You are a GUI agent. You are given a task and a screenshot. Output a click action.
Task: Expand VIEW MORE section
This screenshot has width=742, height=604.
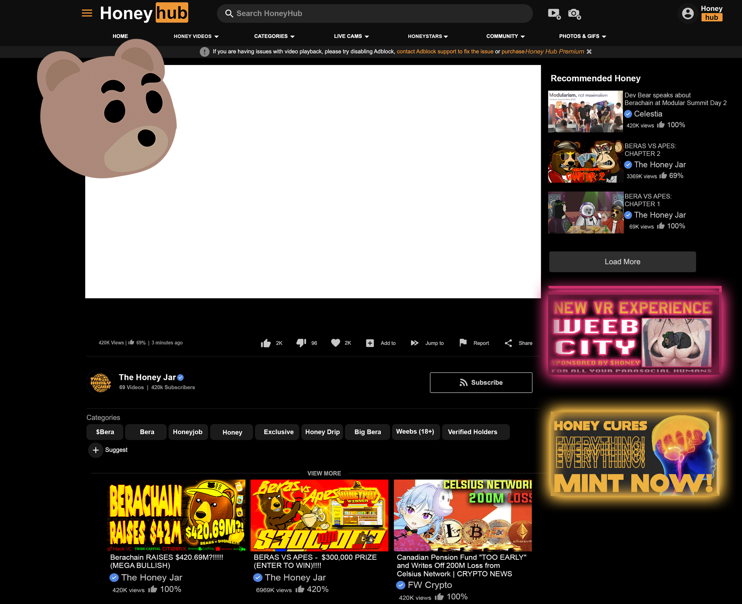pyautogui.click(x=324, y=473)
